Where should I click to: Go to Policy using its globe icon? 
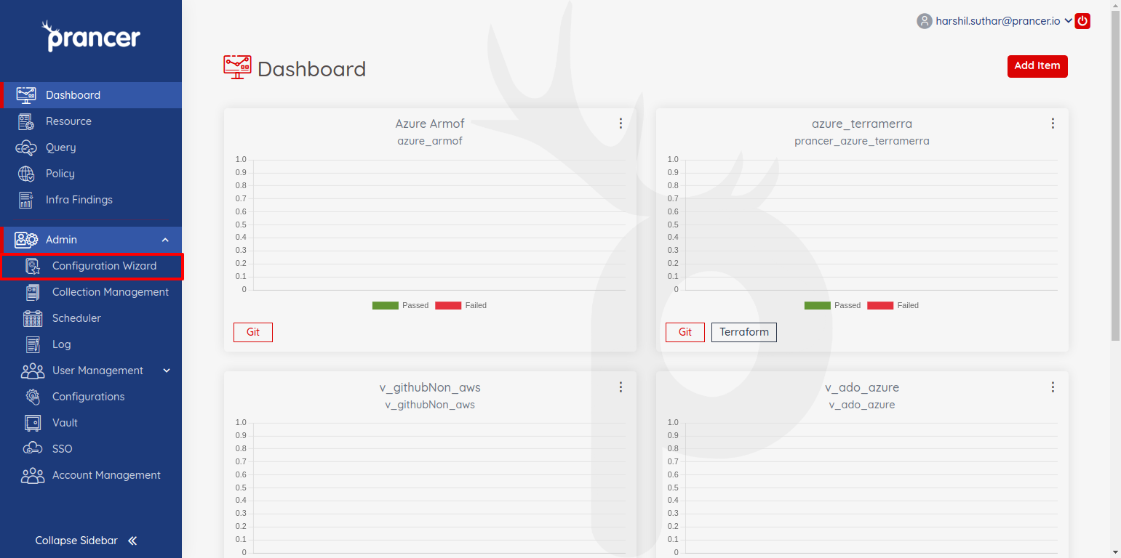26,174
